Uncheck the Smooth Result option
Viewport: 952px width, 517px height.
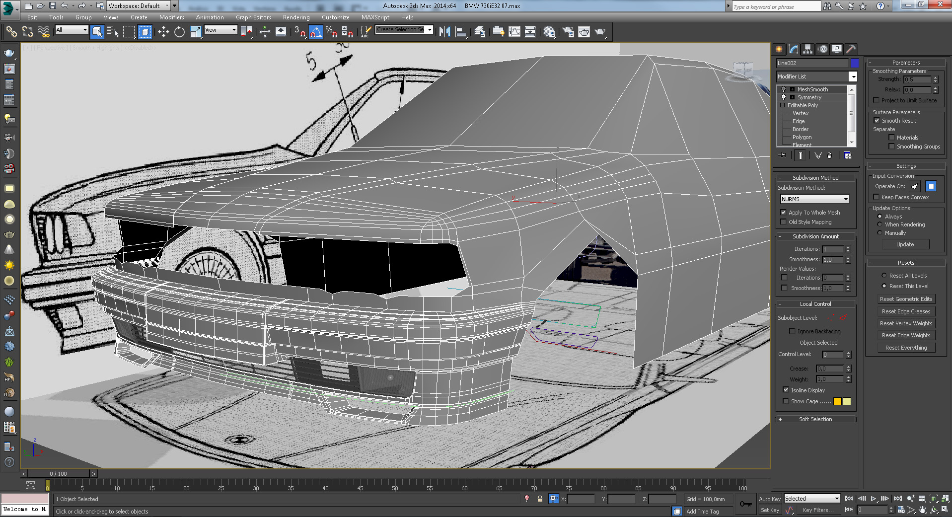point(877,121)
